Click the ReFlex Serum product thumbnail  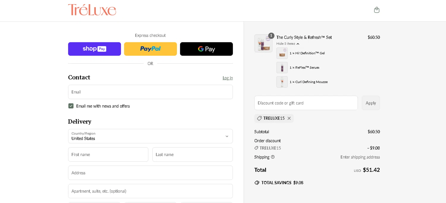pos(282,68)
